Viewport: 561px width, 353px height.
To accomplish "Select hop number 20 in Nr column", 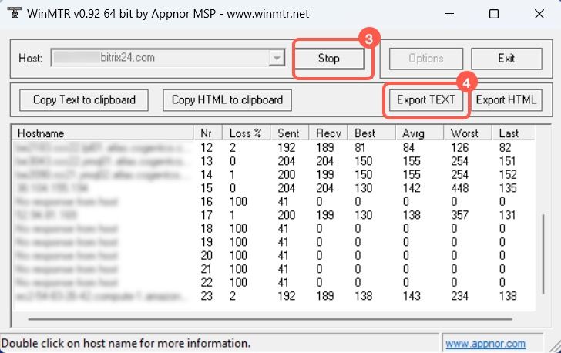I will coord(207,256).
